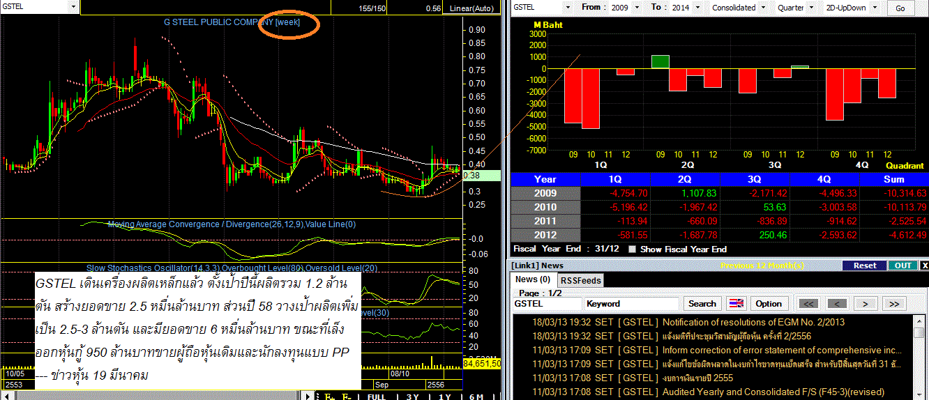Click the 4Q column header
Viewport: 929px width, 400px height.
[824, 179]
